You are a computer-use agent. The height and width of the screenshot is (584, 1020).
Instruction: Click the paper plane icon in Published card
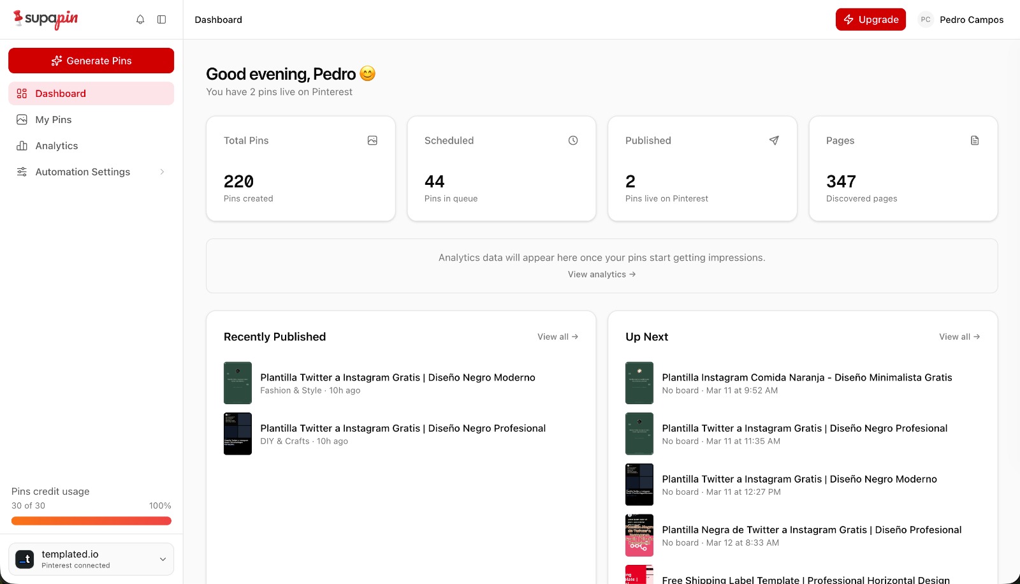coord(774,140)
